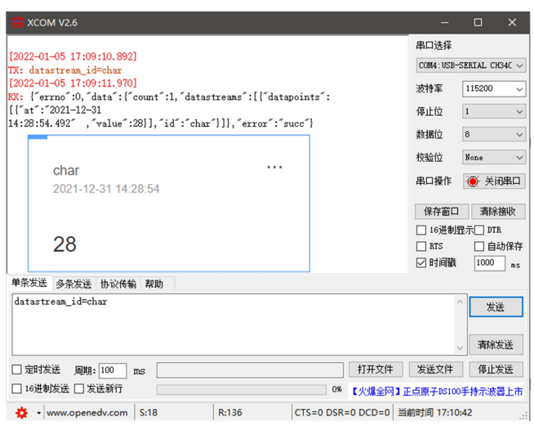Image resolution: width=534 pixels, height=426 pixels.
Task: Open the dropdown arrow beside the gear icon
Action: 38,413
